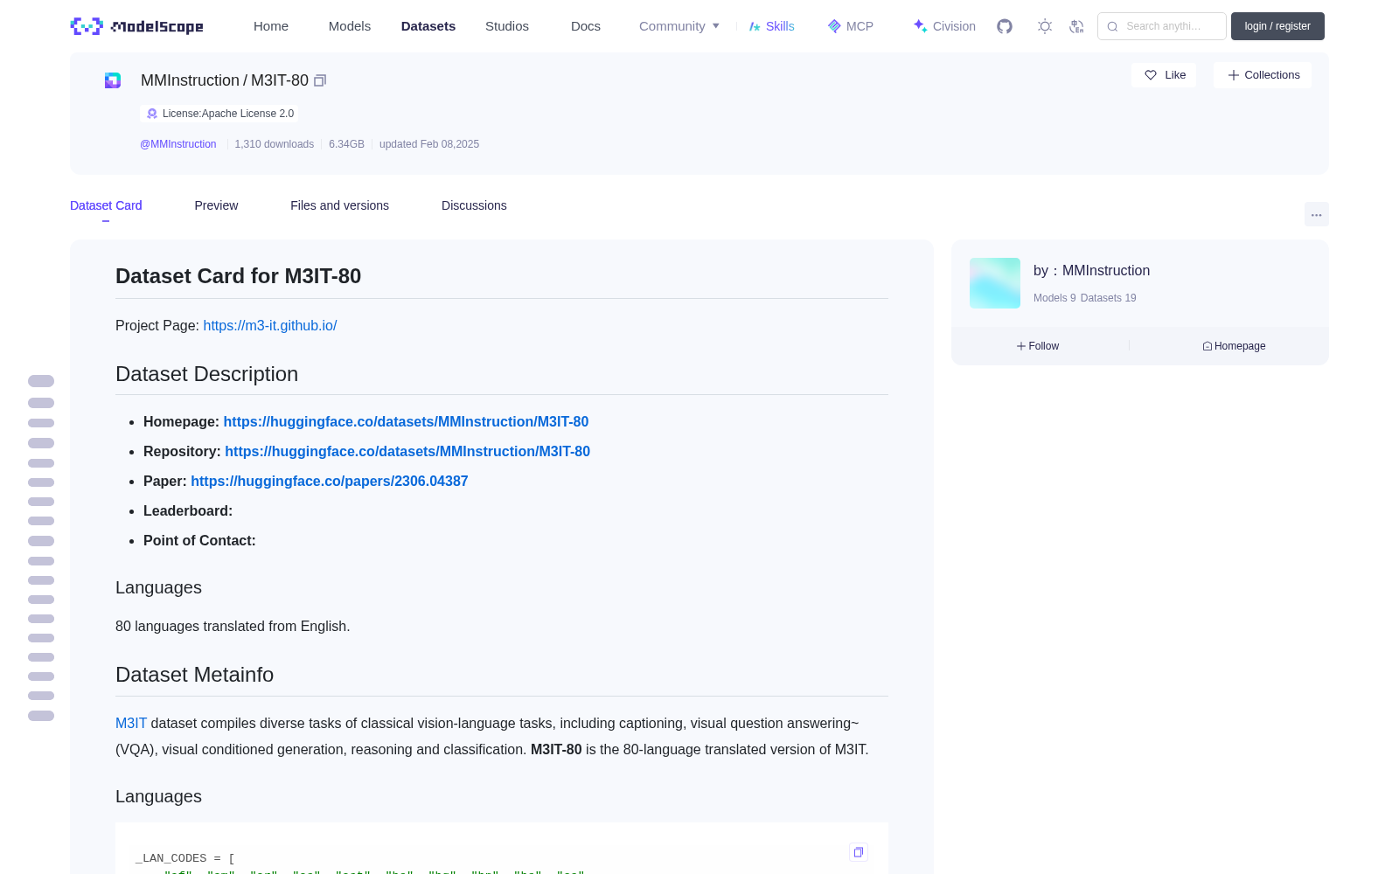This screenshot has height=874, width=1399.
Task: Click the 'Models 9' count text
Action: pyautogui.click(x=1054, y=298)
